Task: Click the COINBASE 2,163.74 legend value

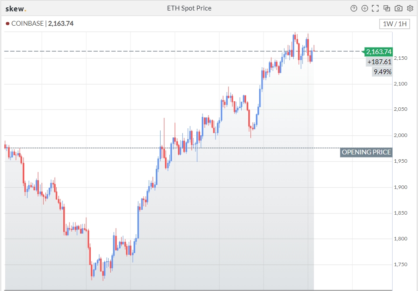Action: point(61,24)
